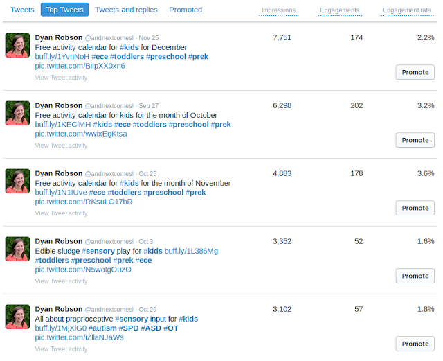The width and height of the screenshot is (443, 361).
Task: Click the Sep 27 tweet date
Action: (x=149, y=106)
